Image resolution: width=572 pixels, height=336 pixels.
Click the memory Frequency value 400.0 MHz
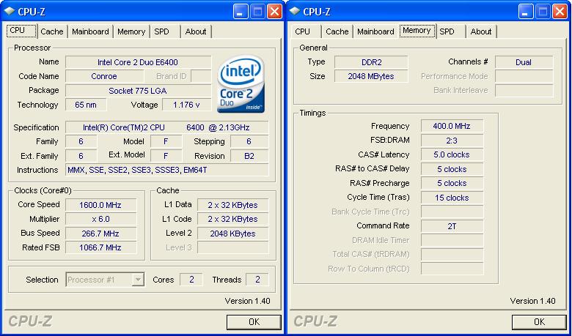click(x=452, y=126)
